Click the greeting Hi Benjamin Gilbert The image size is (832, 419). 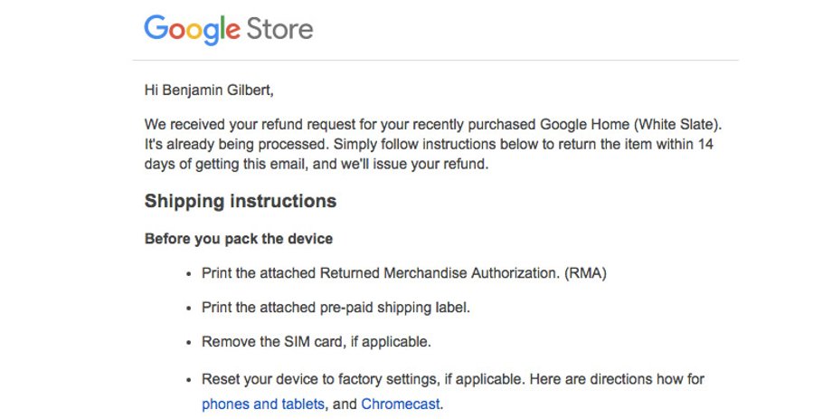[209, 90]
